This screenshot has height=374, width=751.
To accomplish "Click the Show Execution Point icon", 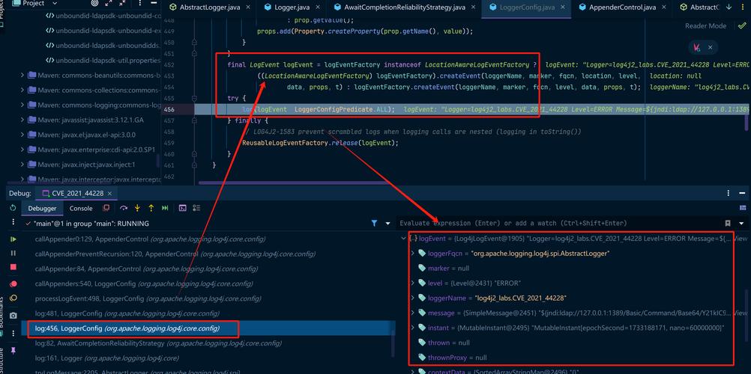I will [x=106, y=208].
